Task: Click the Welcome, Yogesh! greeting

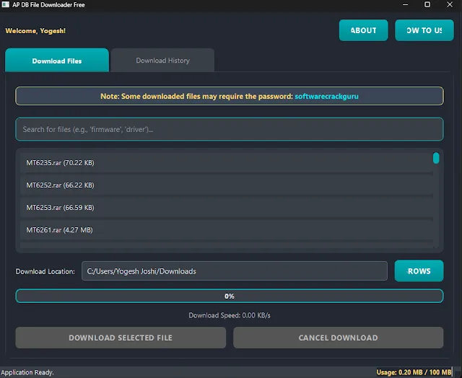Action: coord(35,31)
